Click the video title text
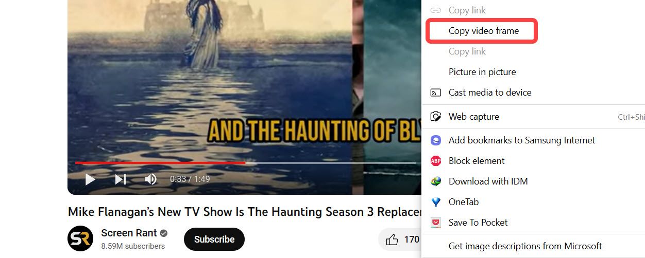The height and width of the screenshot is (258, 645). coord(244,212)
